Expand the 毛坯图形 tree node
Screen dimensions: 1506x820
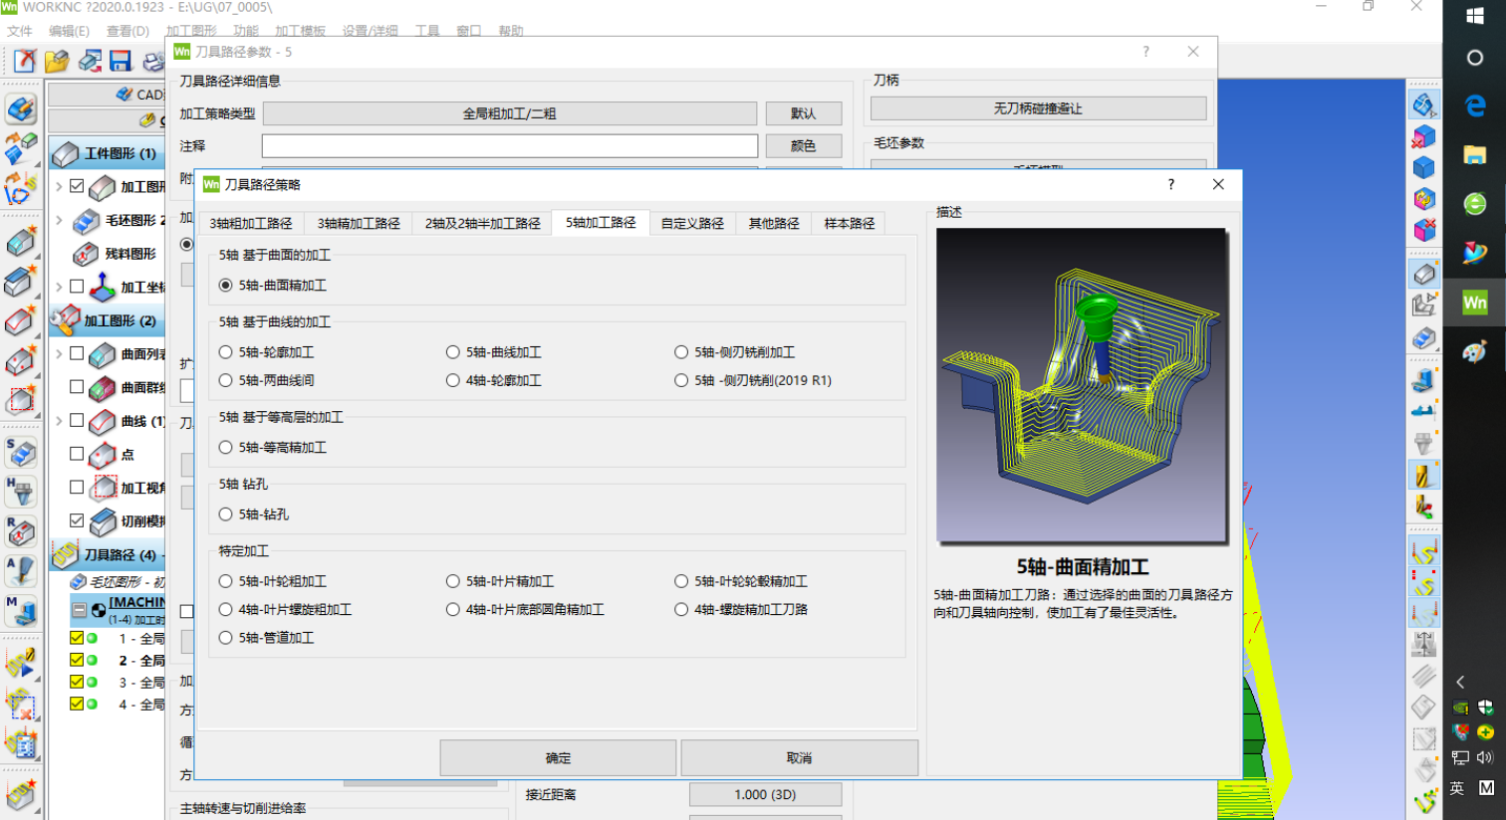[59, 220]
